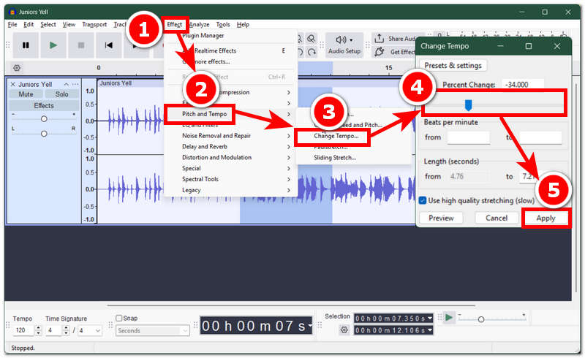Open timeline options gear icon
The height and width of the screenshot is (358, 585).
17,68
